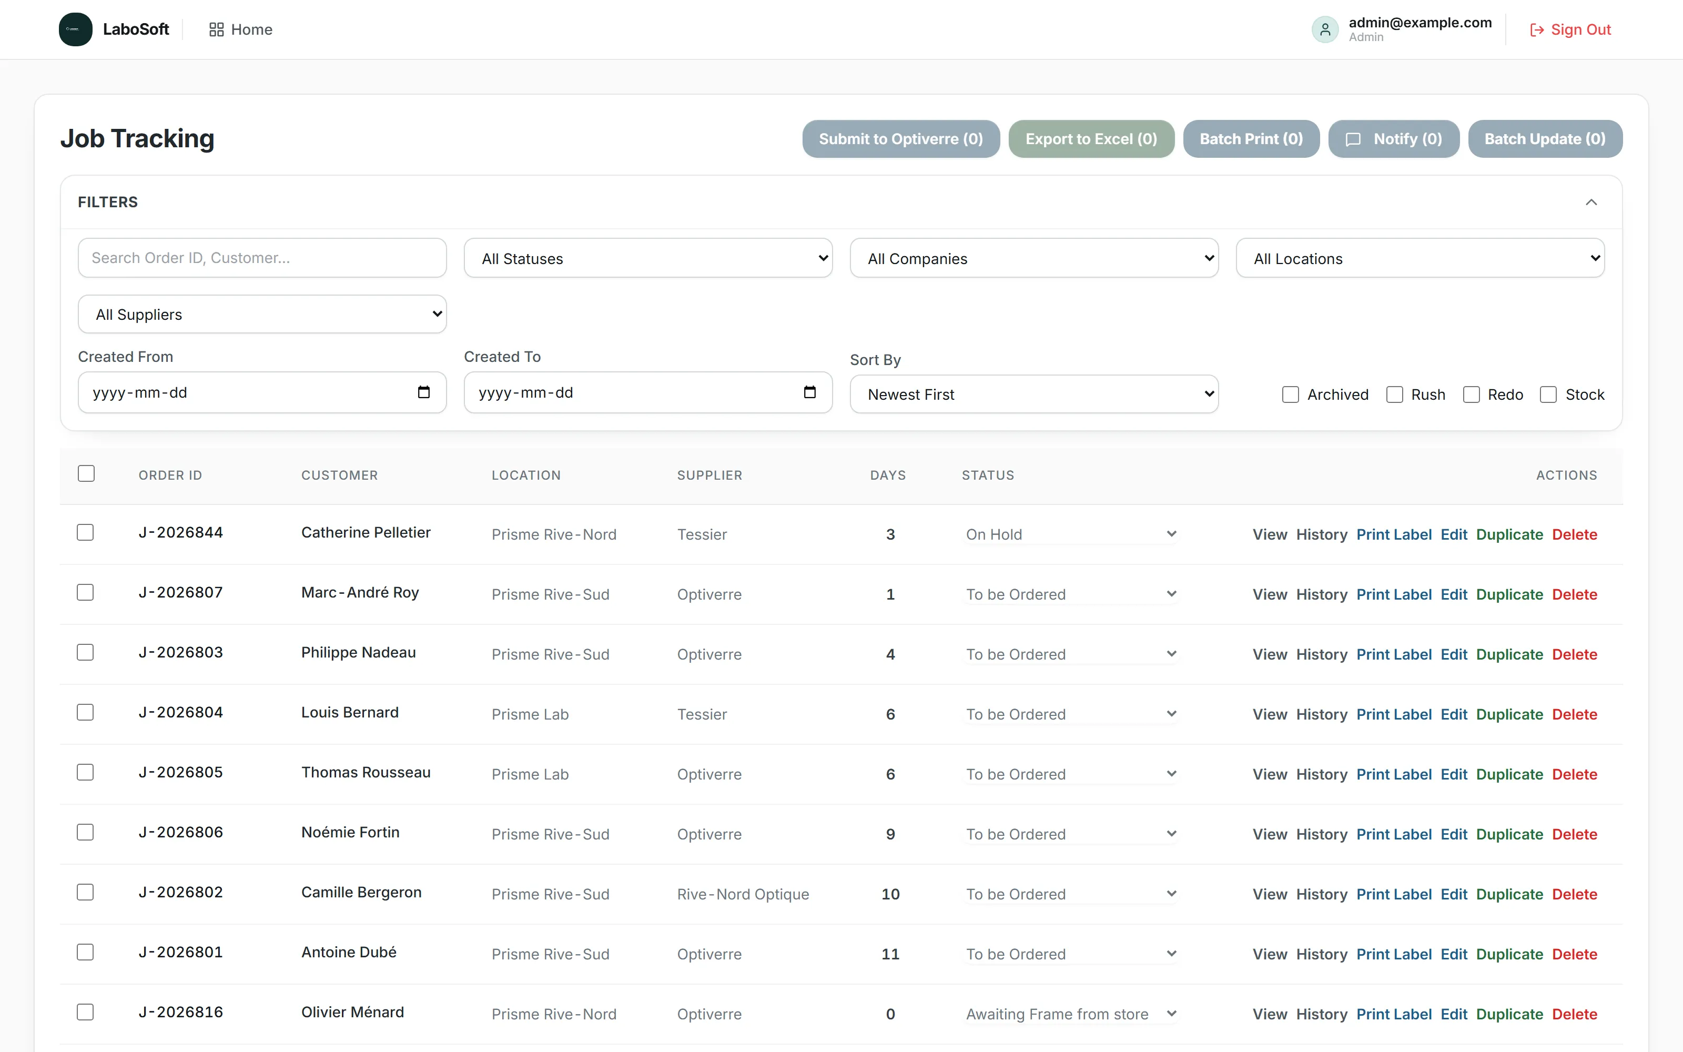This screenshot has width=1683, height=1052.
Task: Select the row checkbox for J-2026807
Action: coord(85,592)
